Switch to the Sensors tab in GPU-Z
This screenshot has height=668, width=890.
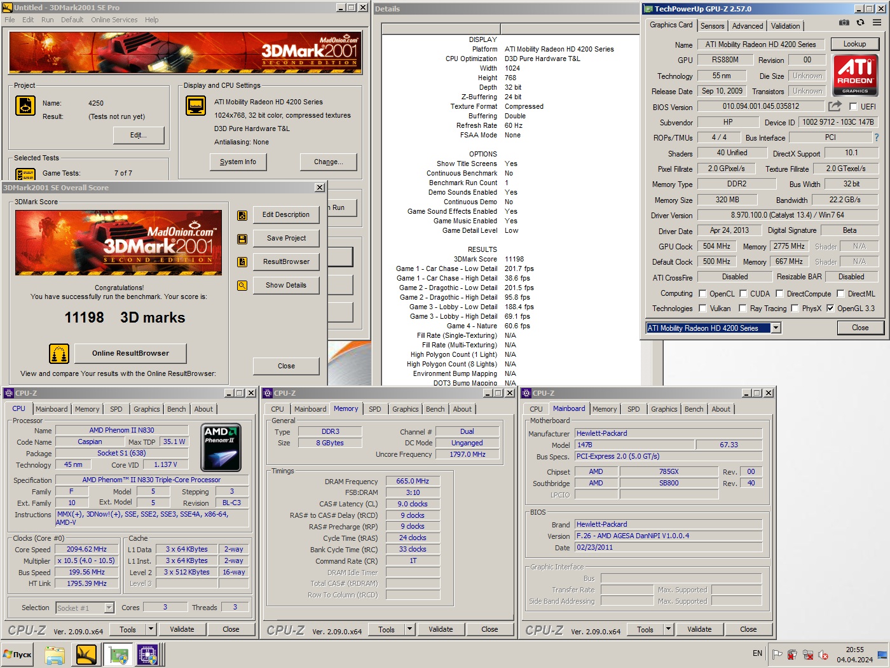pyautogui.click(x=712, y=26)
